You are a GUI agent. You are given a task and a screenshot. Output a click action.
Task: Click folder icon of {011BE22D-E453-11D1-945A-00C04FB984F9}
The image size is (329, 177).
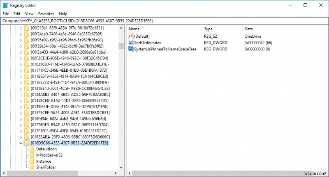26,82
